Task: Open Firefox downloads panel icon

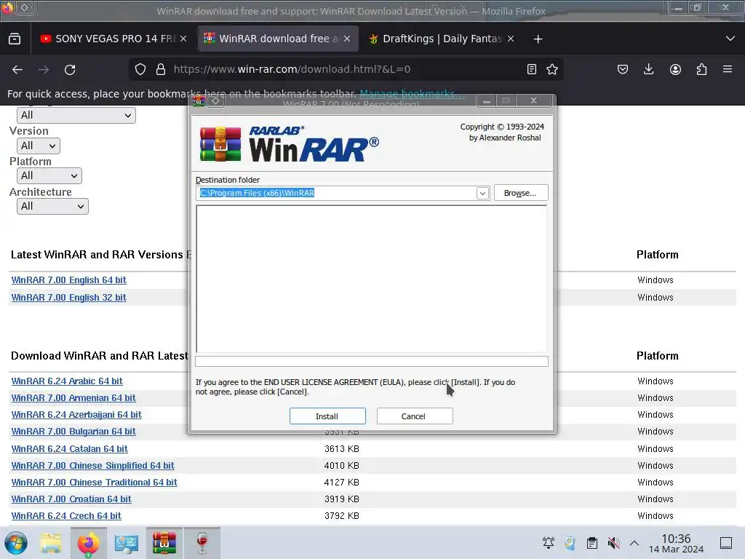Action: click(x=648, y=69)
